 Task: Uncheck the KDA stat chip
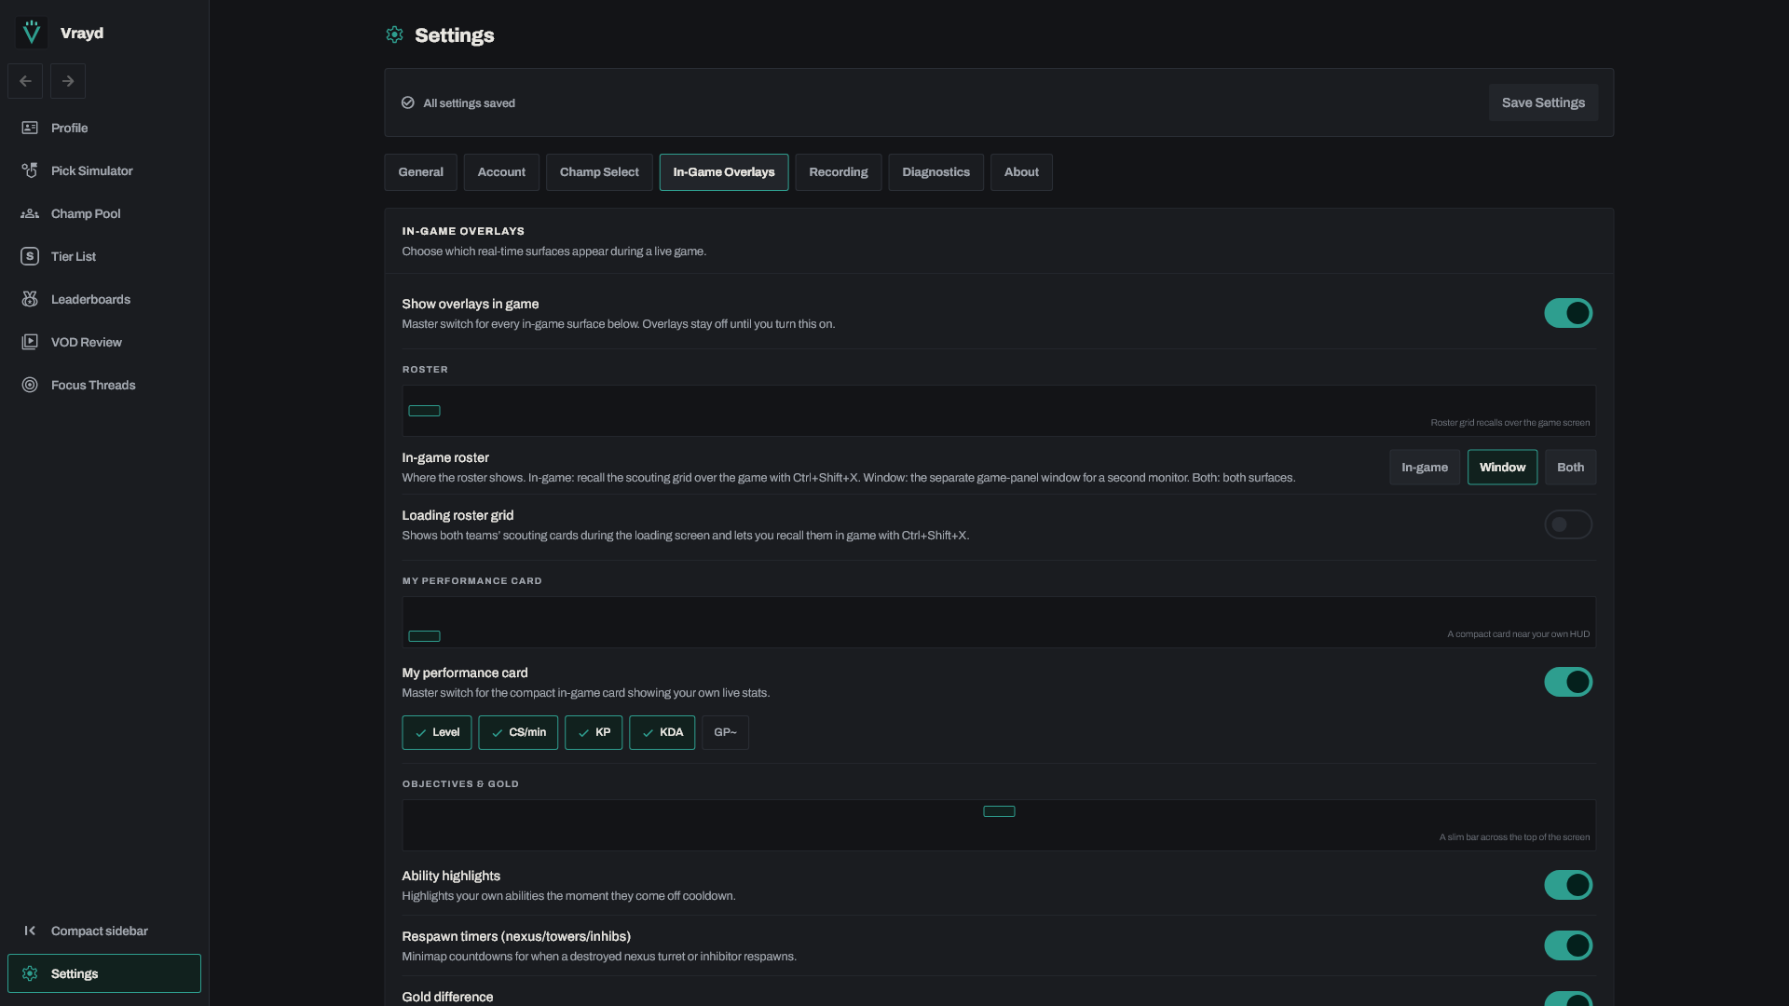click(662, 732)
